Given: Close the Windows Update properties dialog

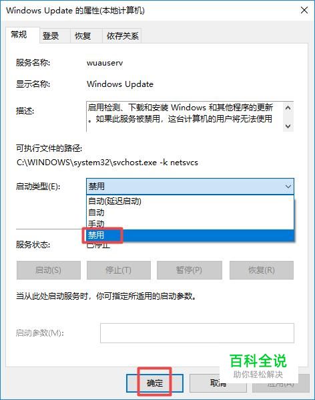Looking at the screenshot, I should [x=304, y=11].
